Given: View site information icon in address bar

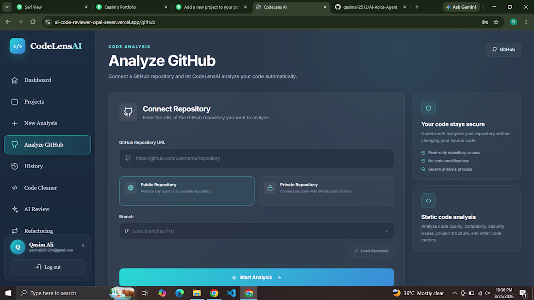Looking at the screenshot, I should [x=48, y=22].
